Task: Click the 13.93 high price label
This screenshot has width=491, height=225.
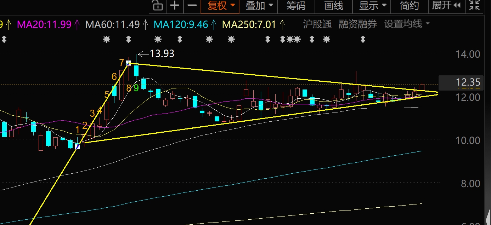Action: (162, 54)
